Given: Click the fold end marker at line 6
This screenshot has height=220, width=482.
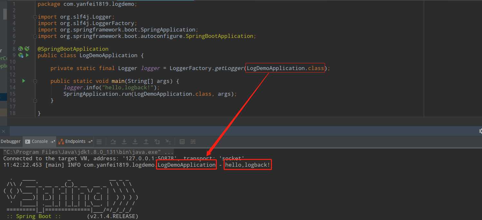Looking at the screenshot, I should pos(35,36).
